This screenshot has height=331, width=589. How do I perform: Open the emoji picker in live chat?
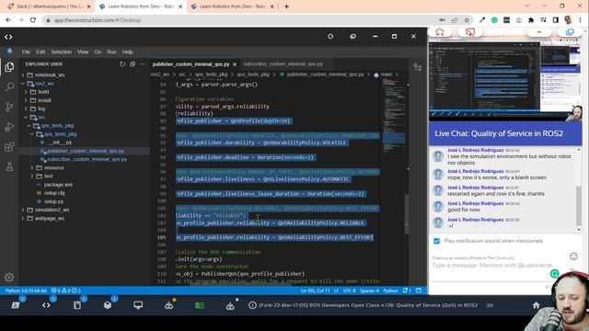573,257
